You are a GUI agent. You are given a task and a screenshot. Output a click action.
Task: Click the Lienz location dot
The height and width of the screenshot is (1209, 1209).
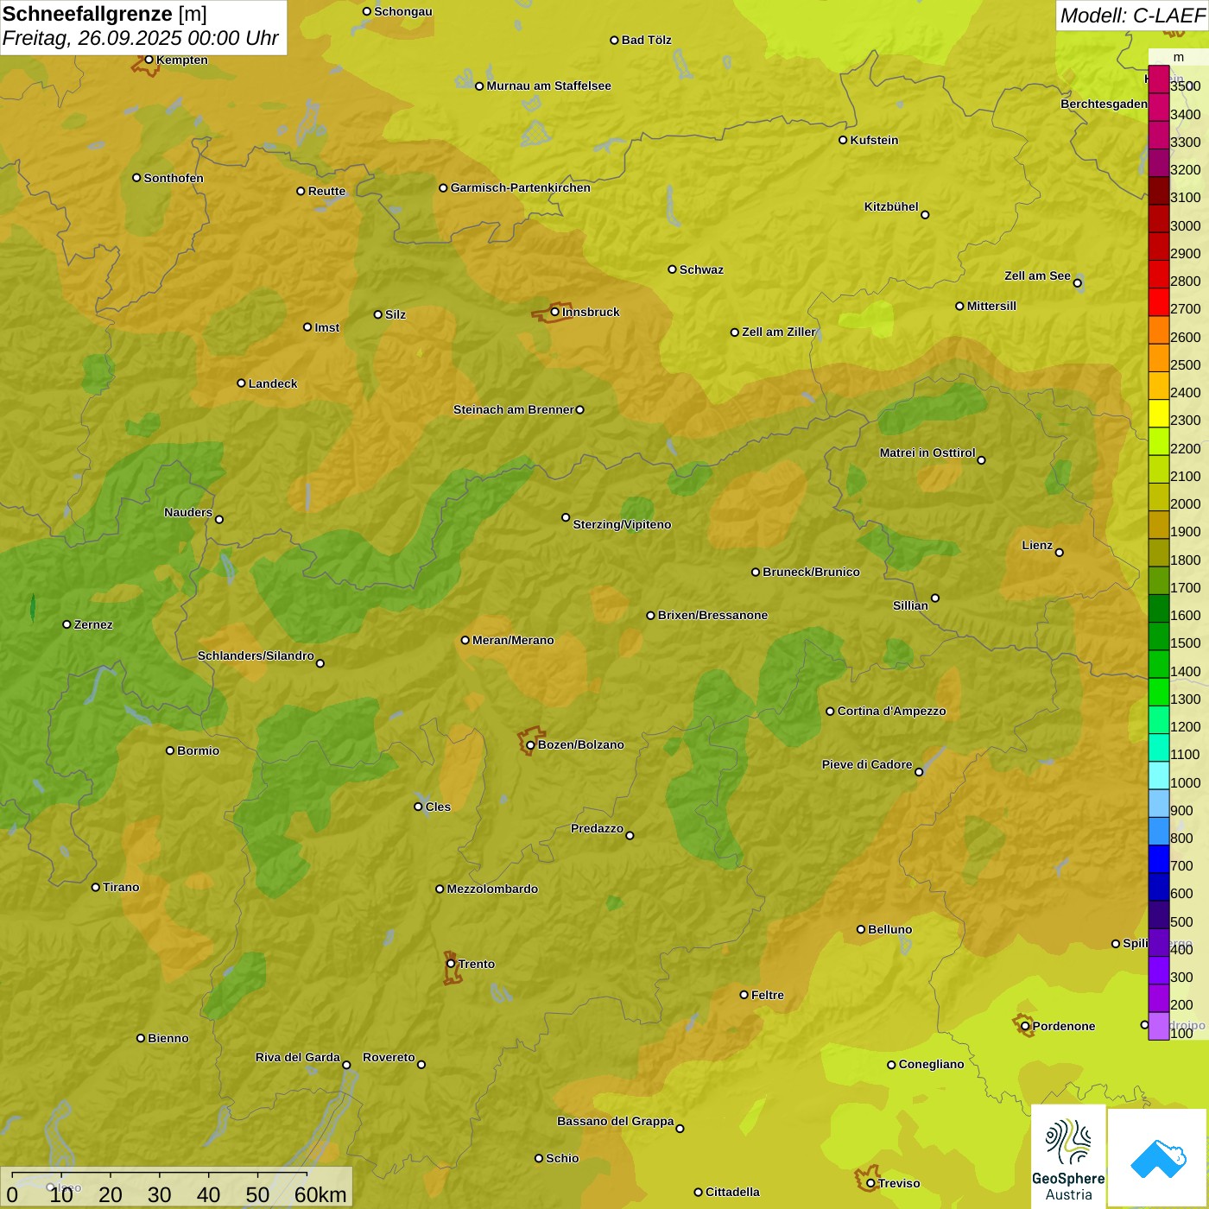point(1060,553)
